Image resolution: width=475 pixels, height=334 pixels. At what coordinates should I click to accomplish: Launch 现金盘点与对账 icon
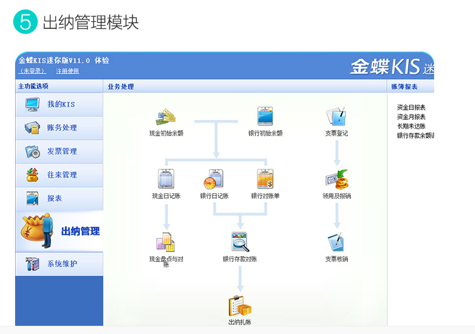(x=166, y=242)
